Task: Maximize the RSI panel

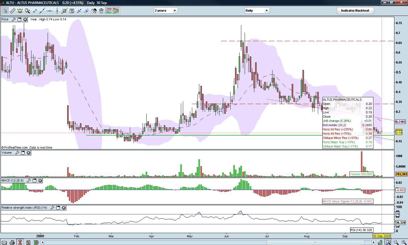Action: 58,208
